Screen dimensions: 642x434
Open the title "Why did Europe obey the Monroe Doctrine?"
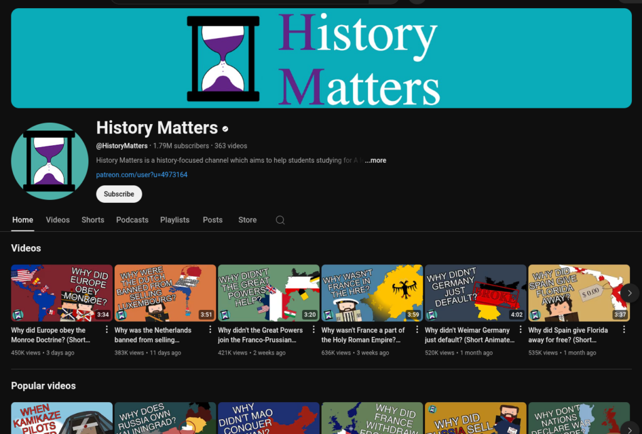(51, 335)
